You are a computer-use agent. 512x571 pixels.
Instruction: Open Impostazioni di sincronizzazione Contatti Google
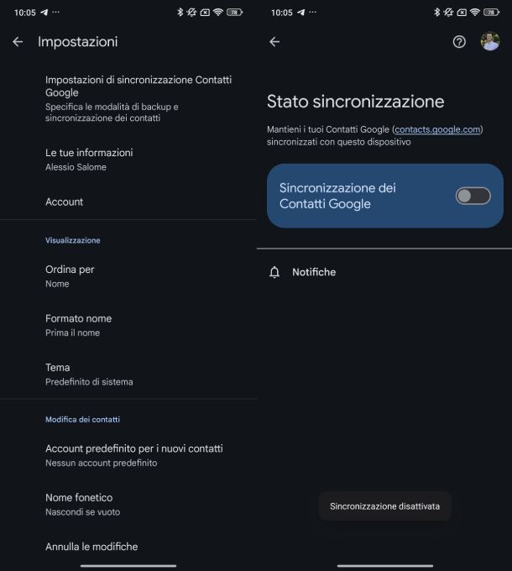[138, 97]
